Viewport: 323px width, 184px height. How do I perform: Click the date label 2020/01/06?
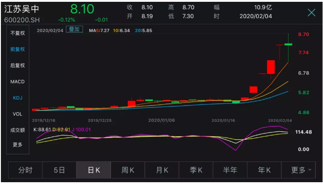(161, 120)
